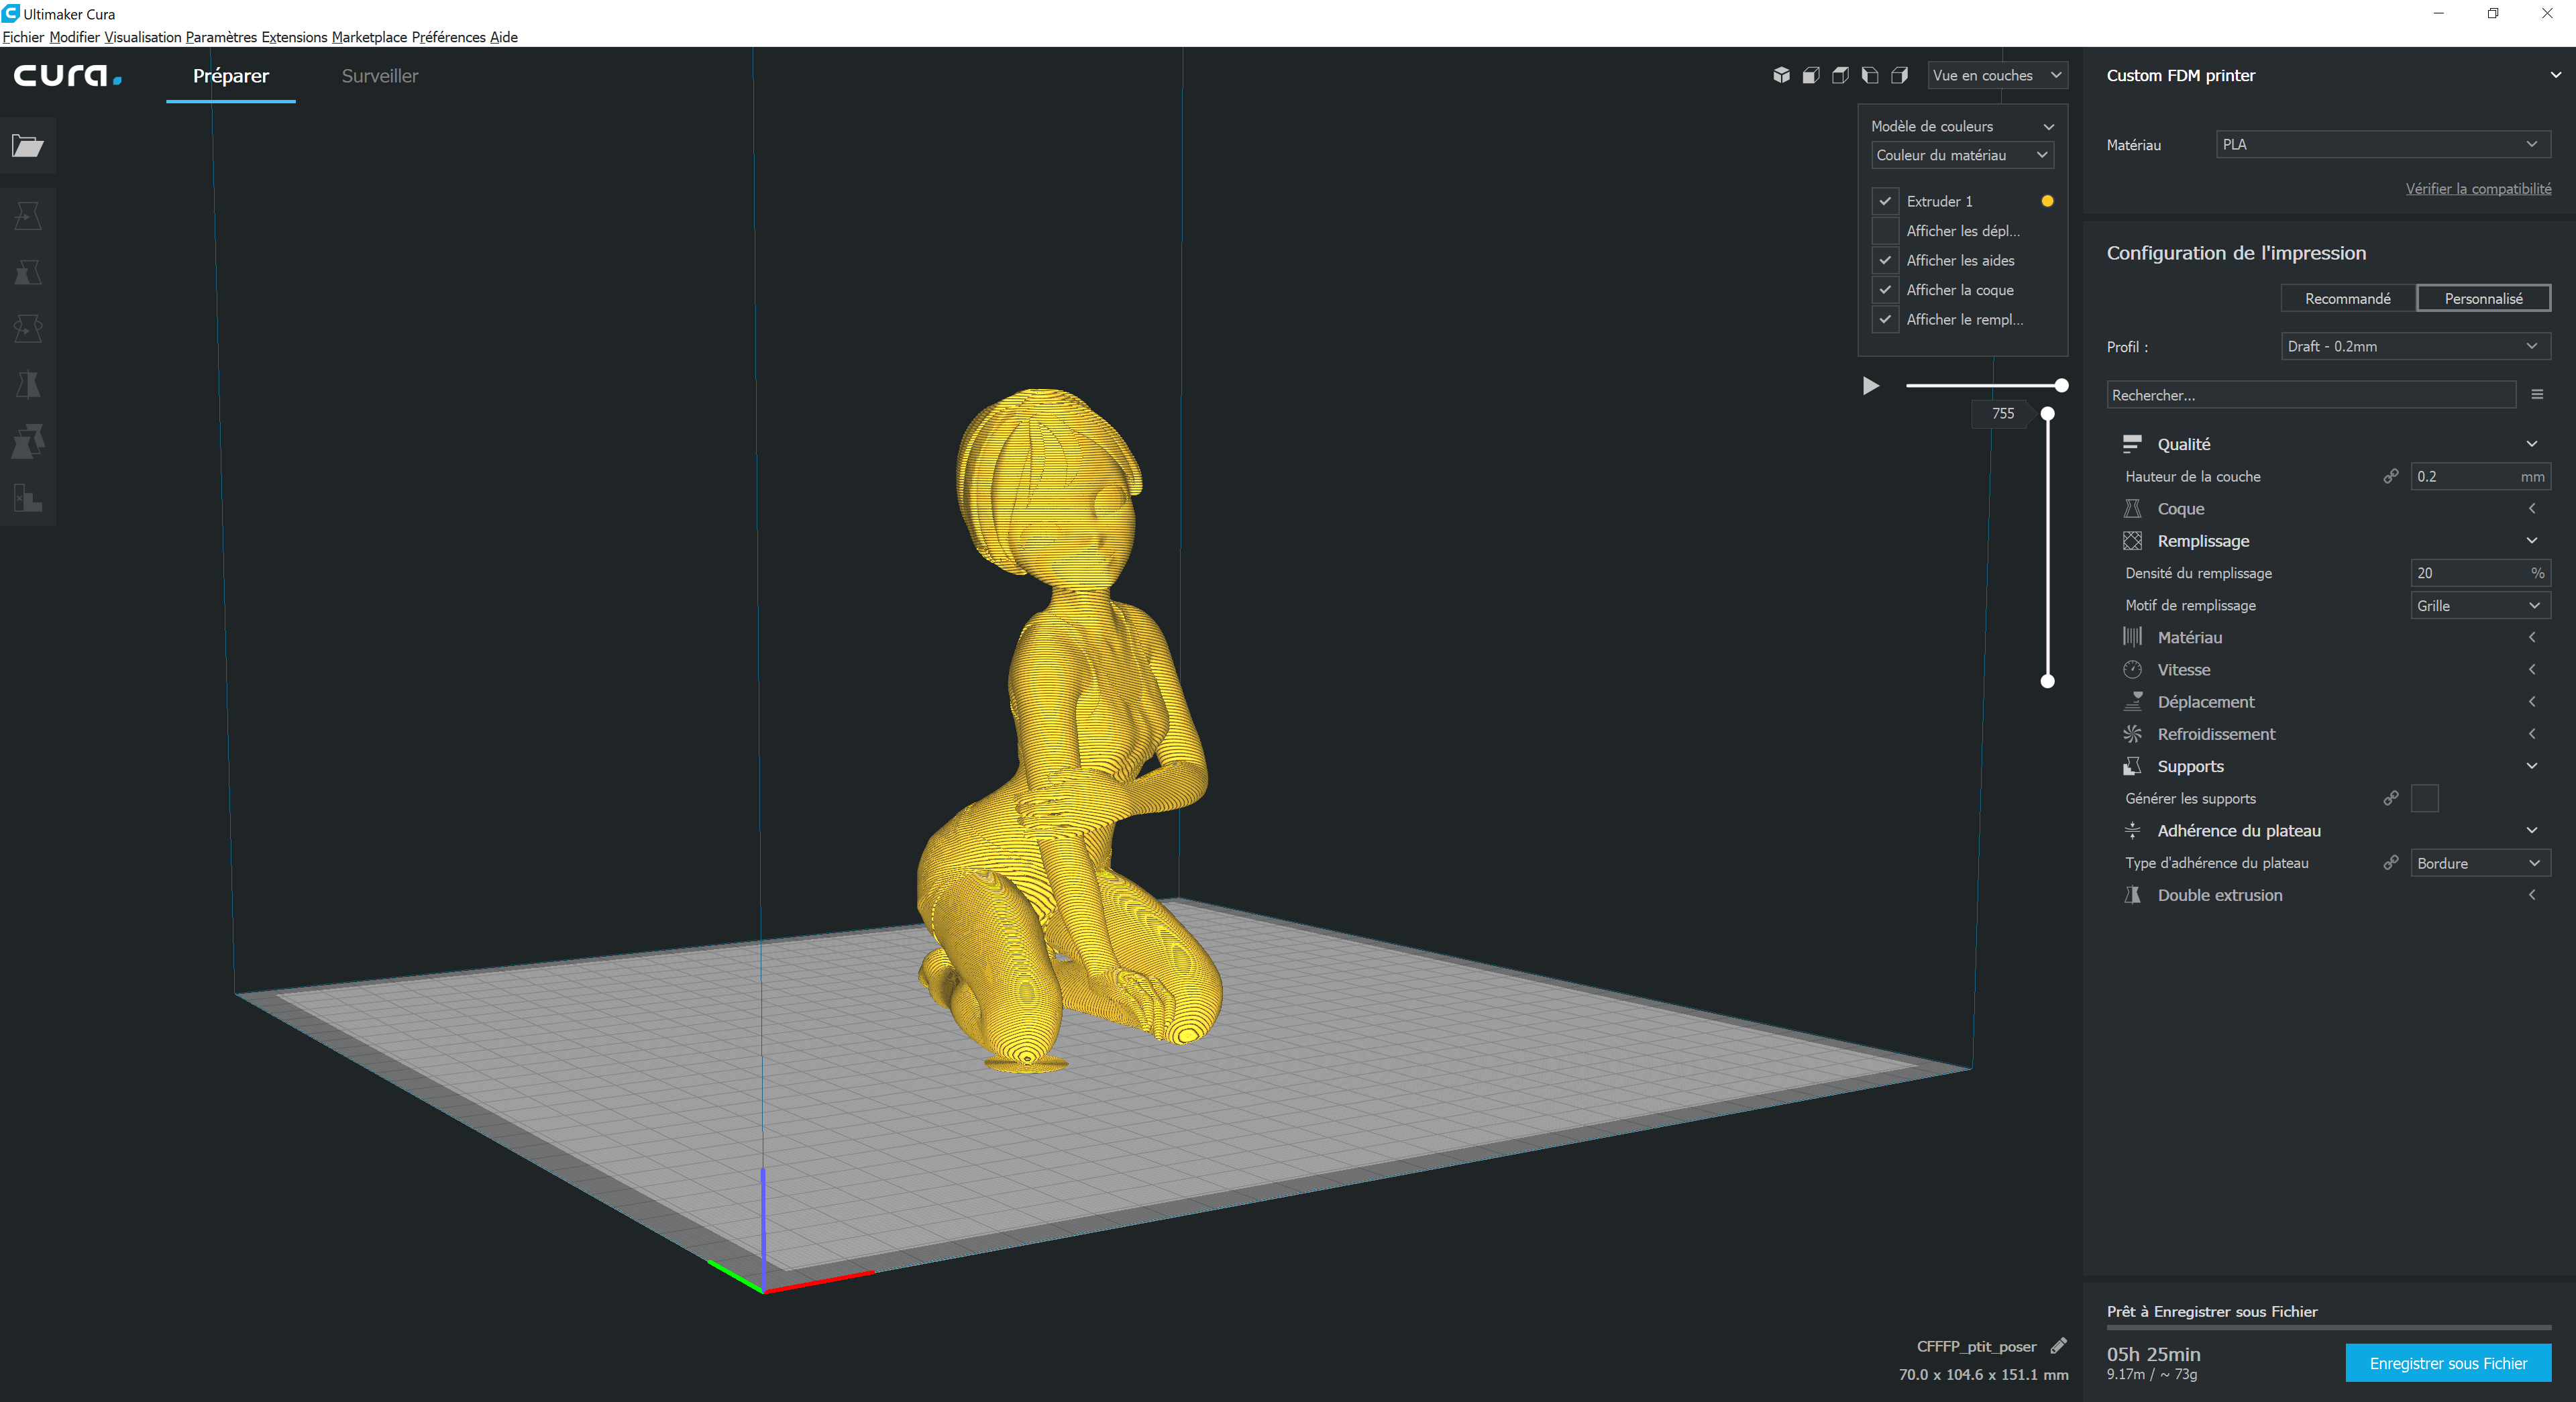Switch to right side view camera icon
This screenshot has width=2576, height=1402.
coord(1899,75)
